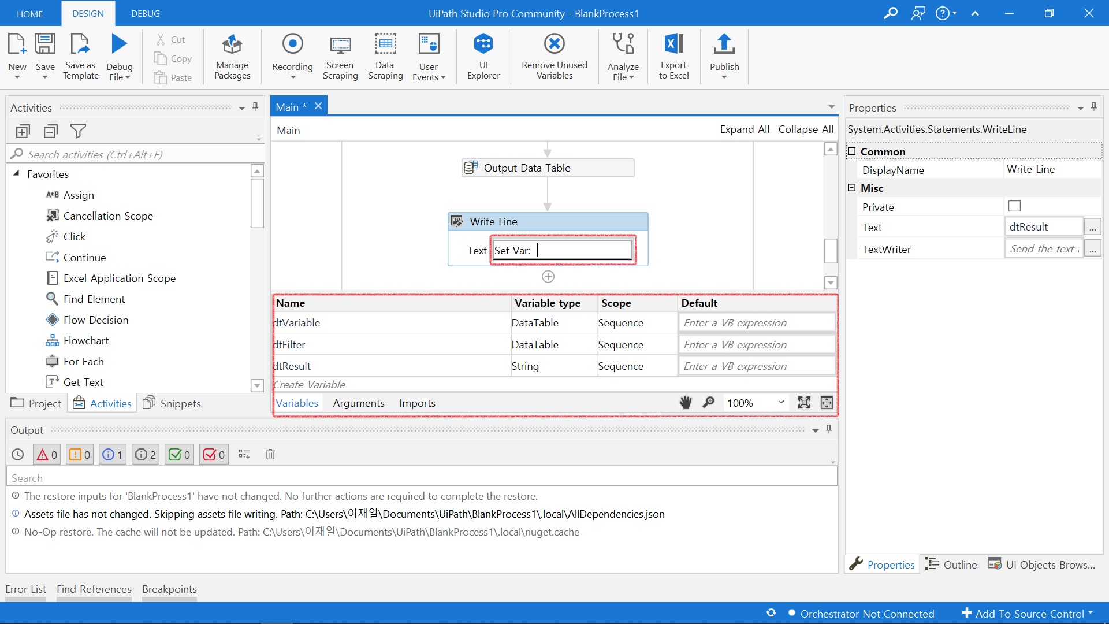Screen dimensions: 1109x624
Task: Collapse the Misc properties section
Action: click(x=851, y=188)
